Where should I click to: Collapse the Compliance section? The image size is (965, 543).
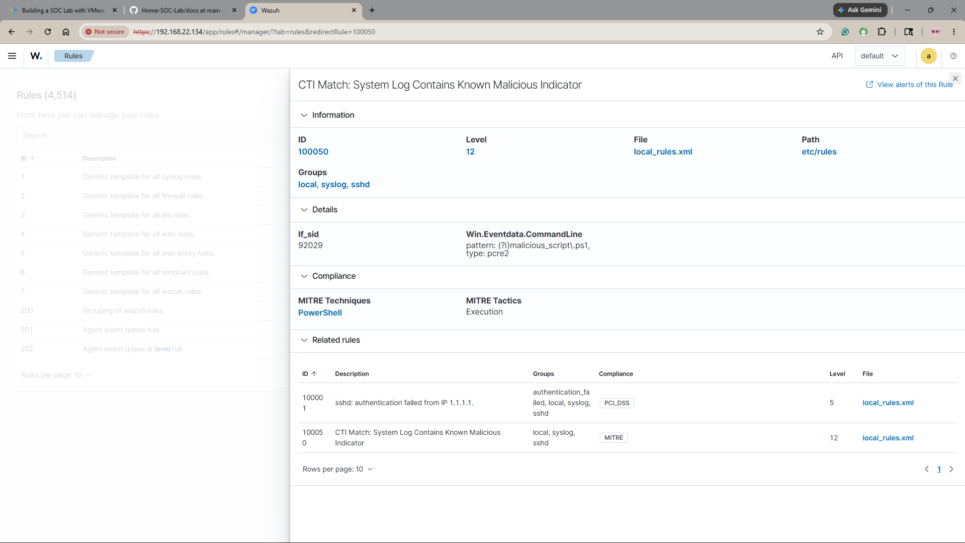(304, 276)
